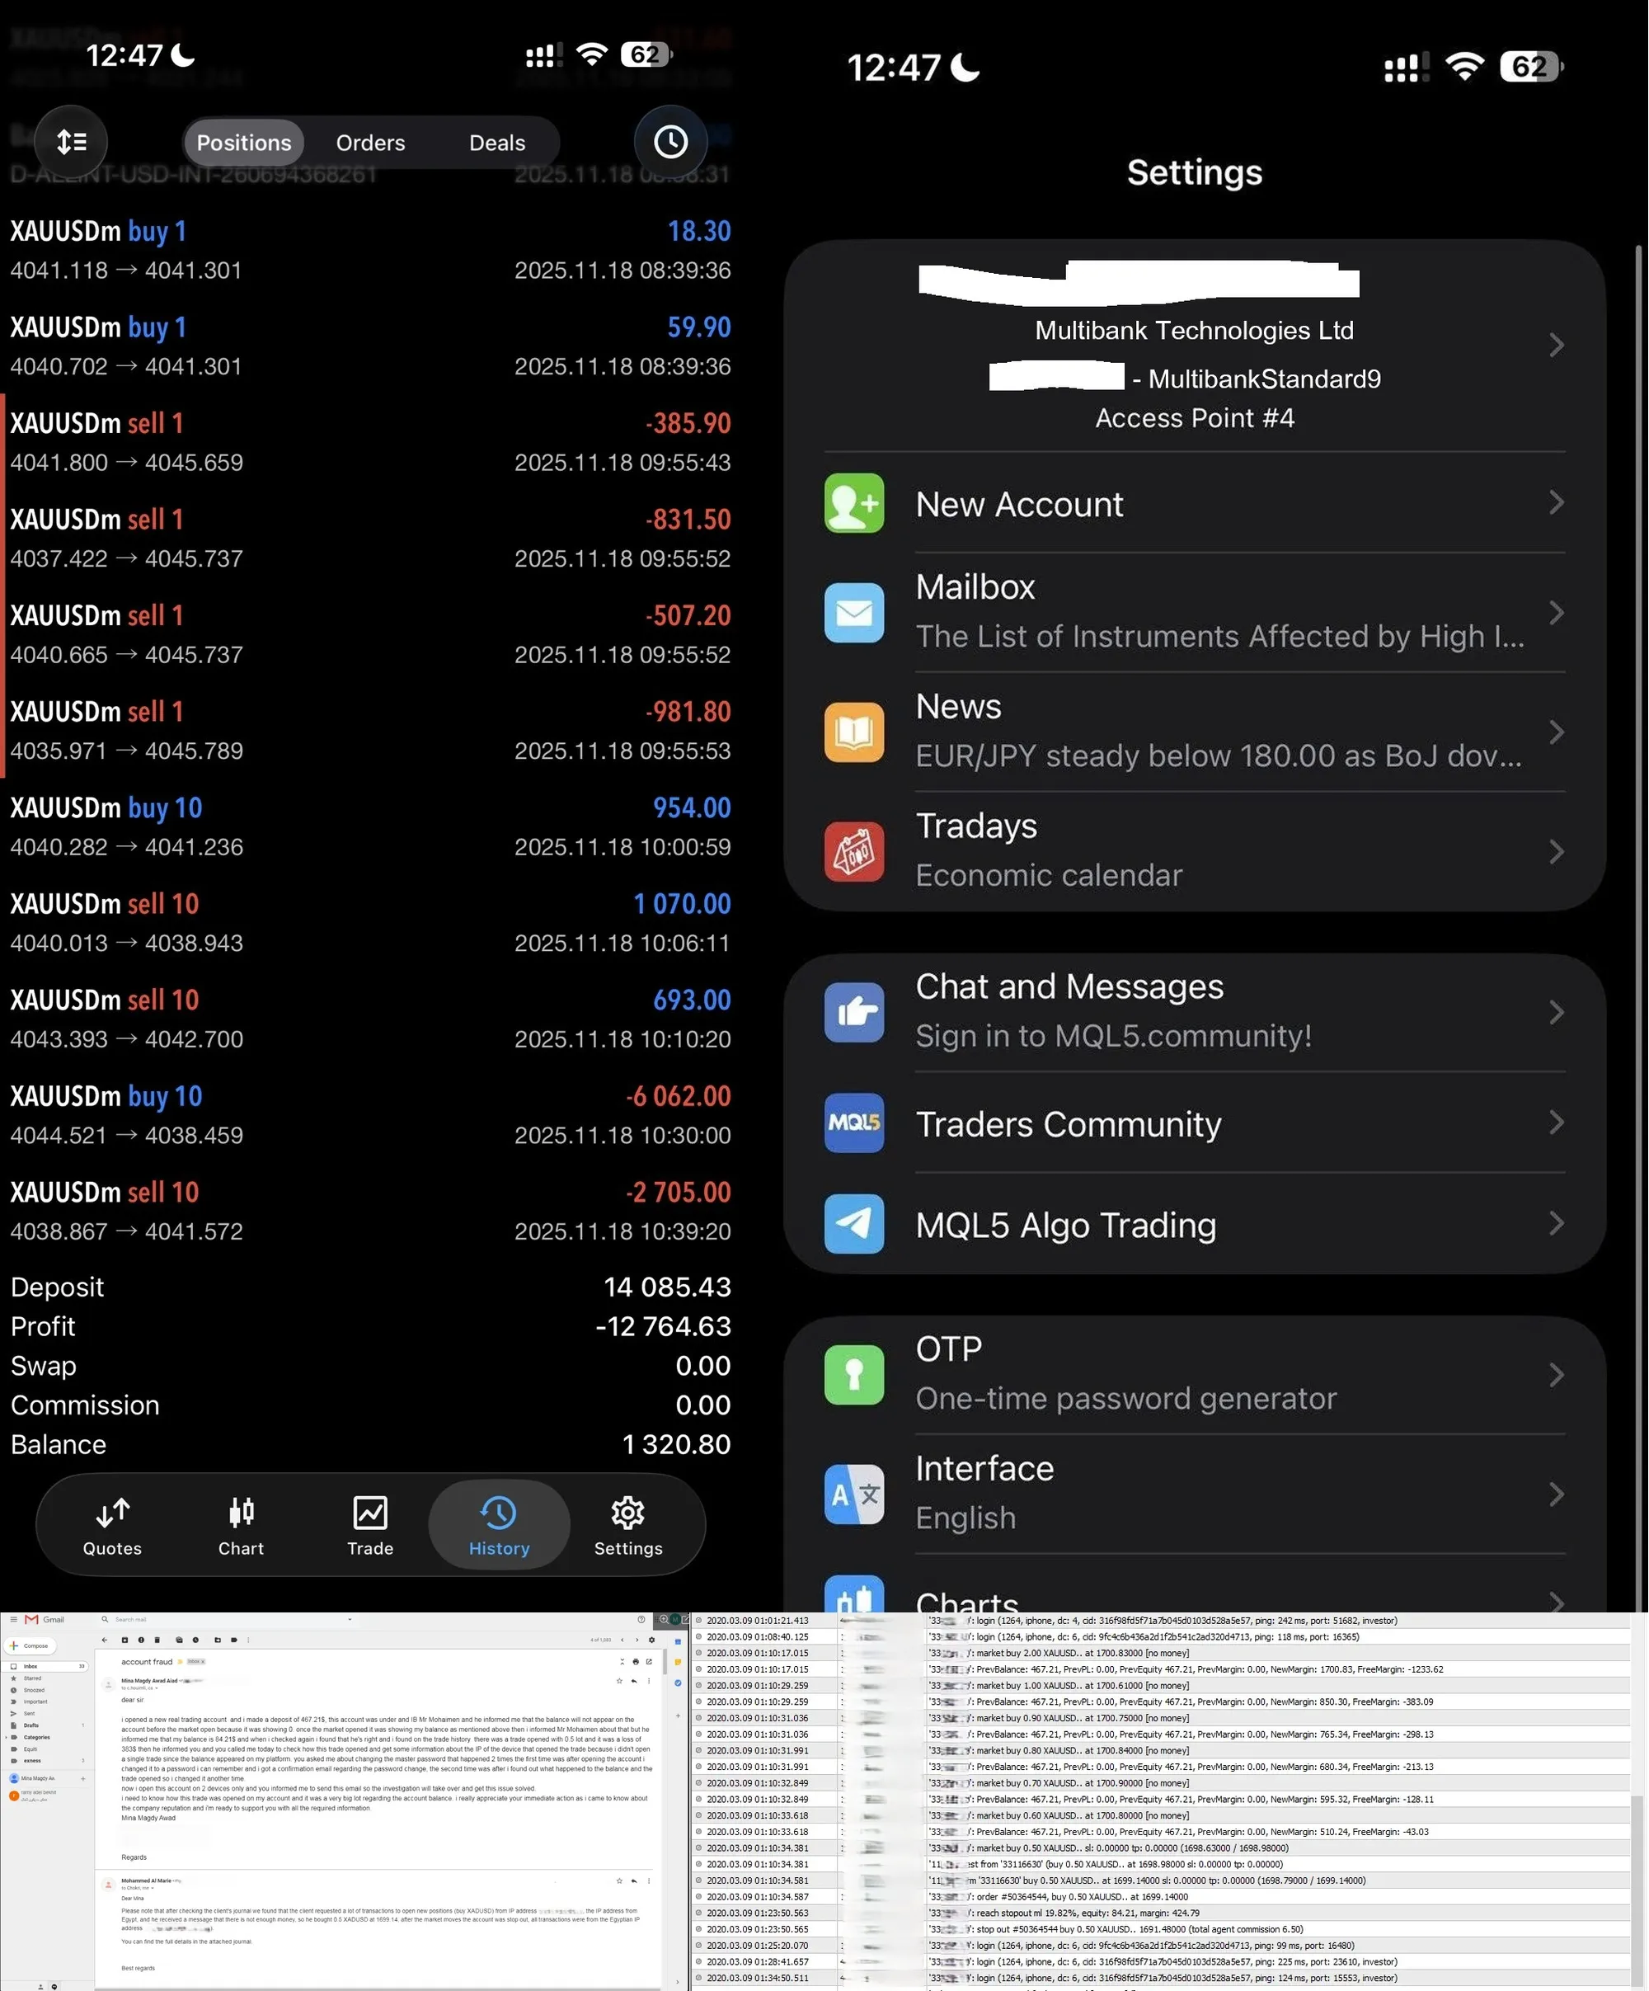Tap the MQL5 Traders Community icon
The height and width of the screenshot is (1991, 1649).
click(x=854, y=1123)
